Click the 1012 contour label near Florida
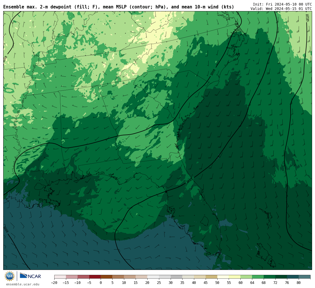Viewport: 315px width, 288px height. click(x=190, y=180)
